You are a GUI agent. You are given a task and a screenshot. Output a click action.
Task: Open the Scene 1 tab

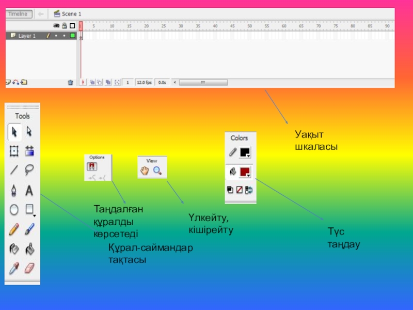click(68, 14)
